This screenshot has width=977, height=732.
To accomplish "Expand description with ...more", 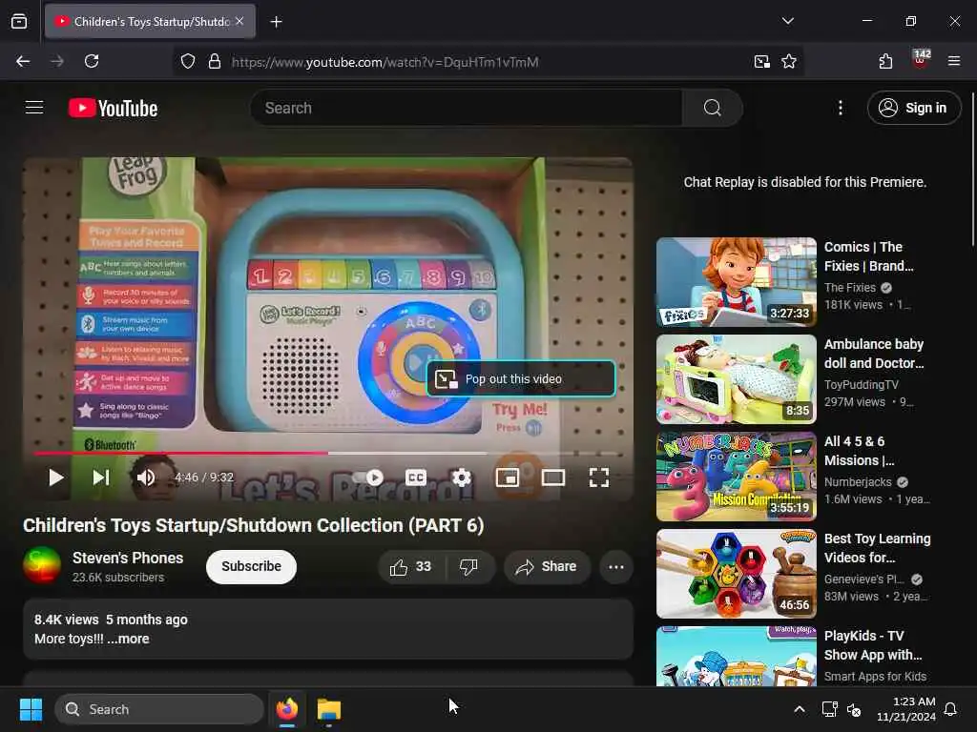I will click(x=128, y=639).
